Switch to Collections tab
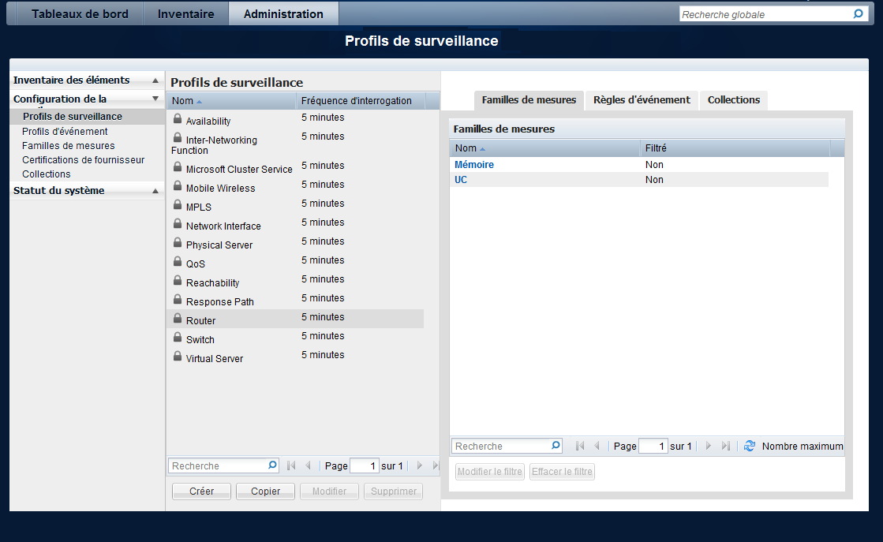883x542 pixels. 734,100
